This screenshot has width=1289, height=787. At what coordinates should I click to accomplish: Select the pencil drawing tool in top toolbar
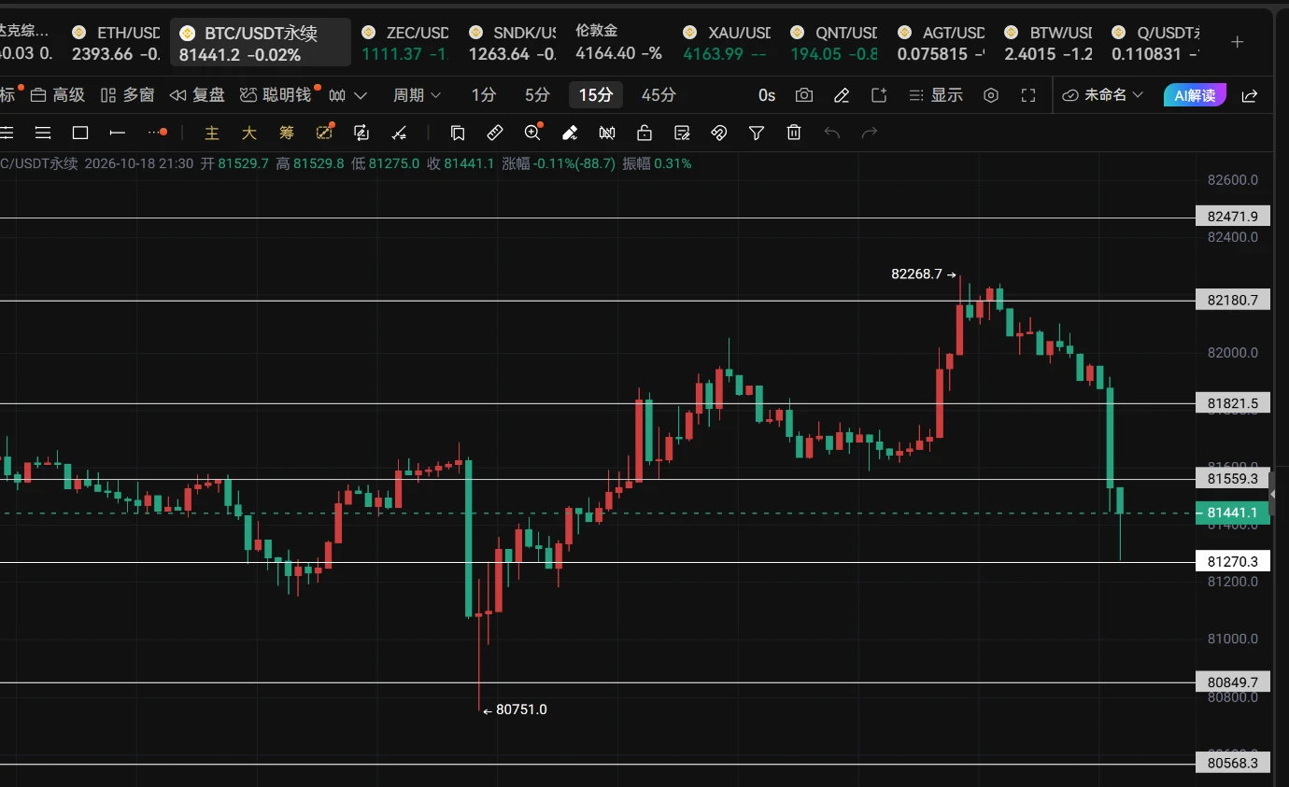[x=842, y=95]
